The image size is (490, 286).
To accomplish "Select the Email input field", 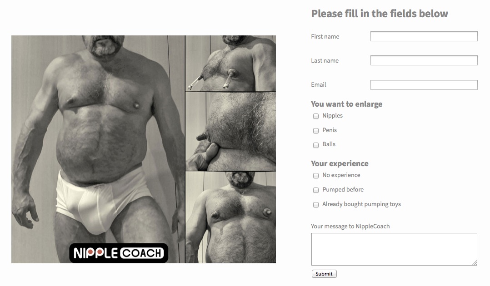I will 424,84.
